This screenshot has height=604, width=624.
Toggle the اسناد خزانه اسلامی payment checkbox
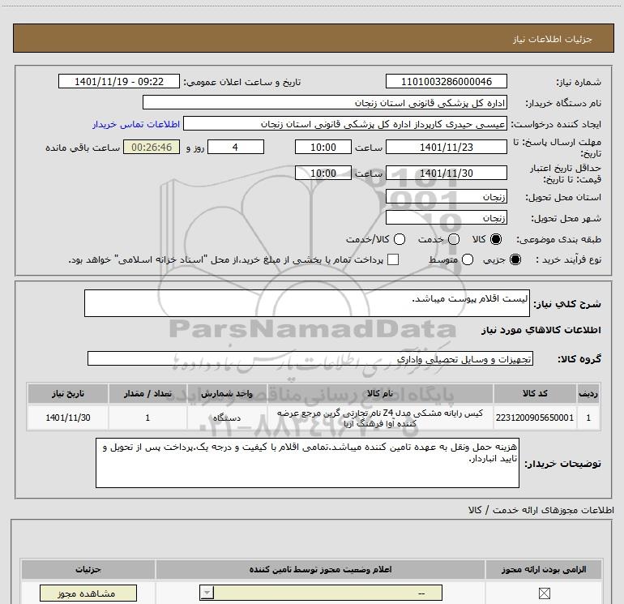click(x=393, y=259)
